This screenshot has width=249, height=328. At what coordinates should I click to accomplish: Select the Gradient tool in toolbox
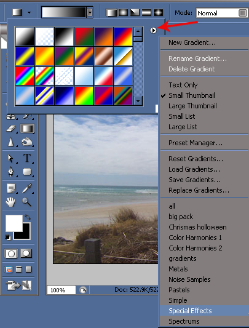click(x=28, y=129)
